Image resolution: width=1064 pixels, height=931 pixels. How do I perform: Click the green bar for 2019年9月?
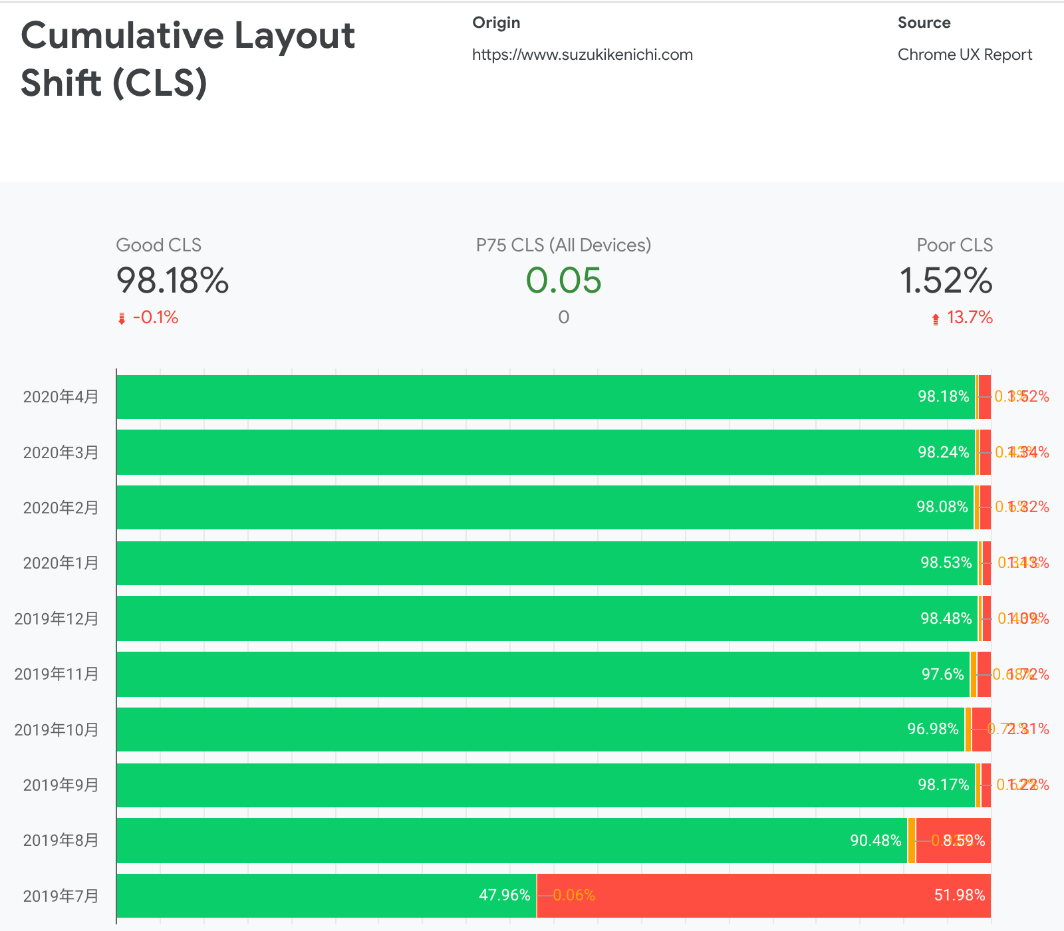[x=546, y=785]
